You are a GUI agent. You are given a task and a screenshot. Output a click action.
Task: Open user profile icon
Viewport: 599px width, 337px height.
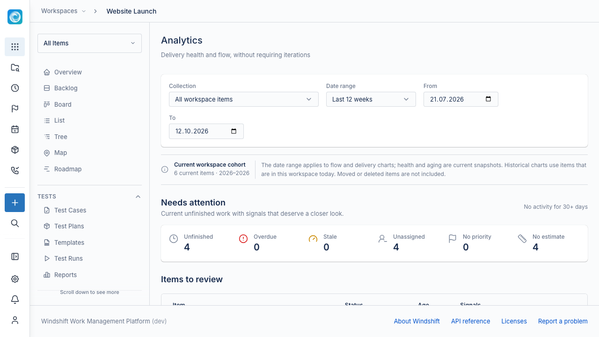tap(15, 320)
